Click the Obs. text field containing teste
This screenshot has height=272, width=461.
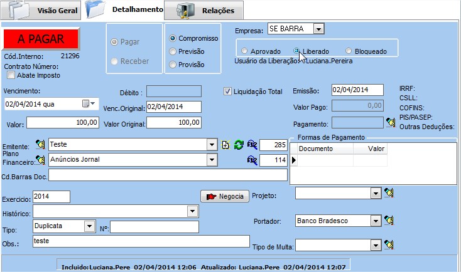pyautogui.click(x=141, y=241)
